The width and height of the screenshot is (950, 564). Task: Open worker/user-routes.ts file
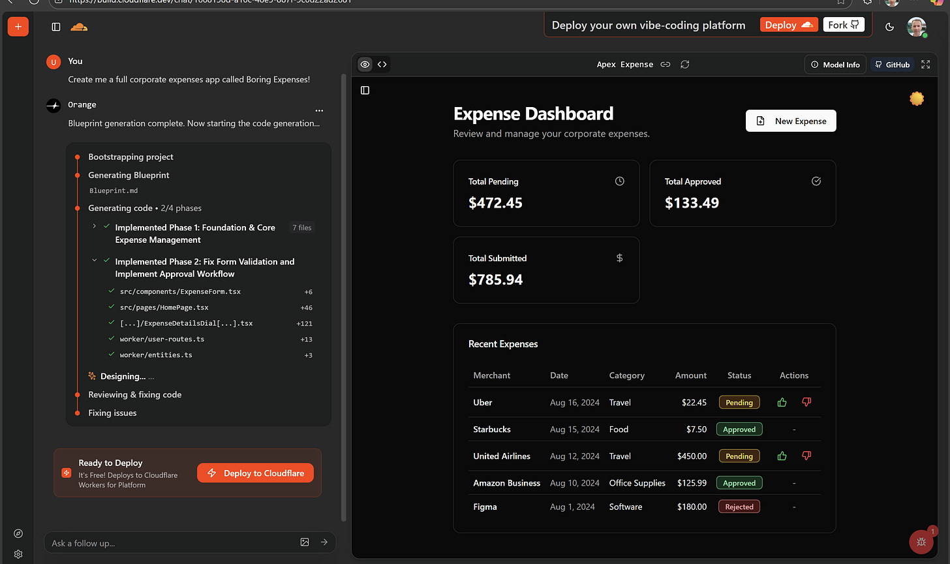point(161,339)
